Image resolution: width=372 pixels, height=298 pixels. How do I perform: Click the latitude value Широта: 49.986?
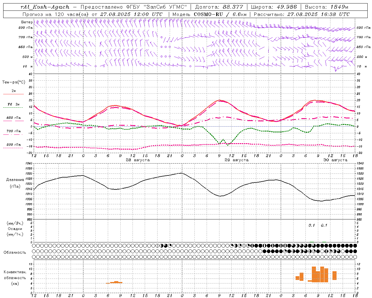[x=274, y=7]
